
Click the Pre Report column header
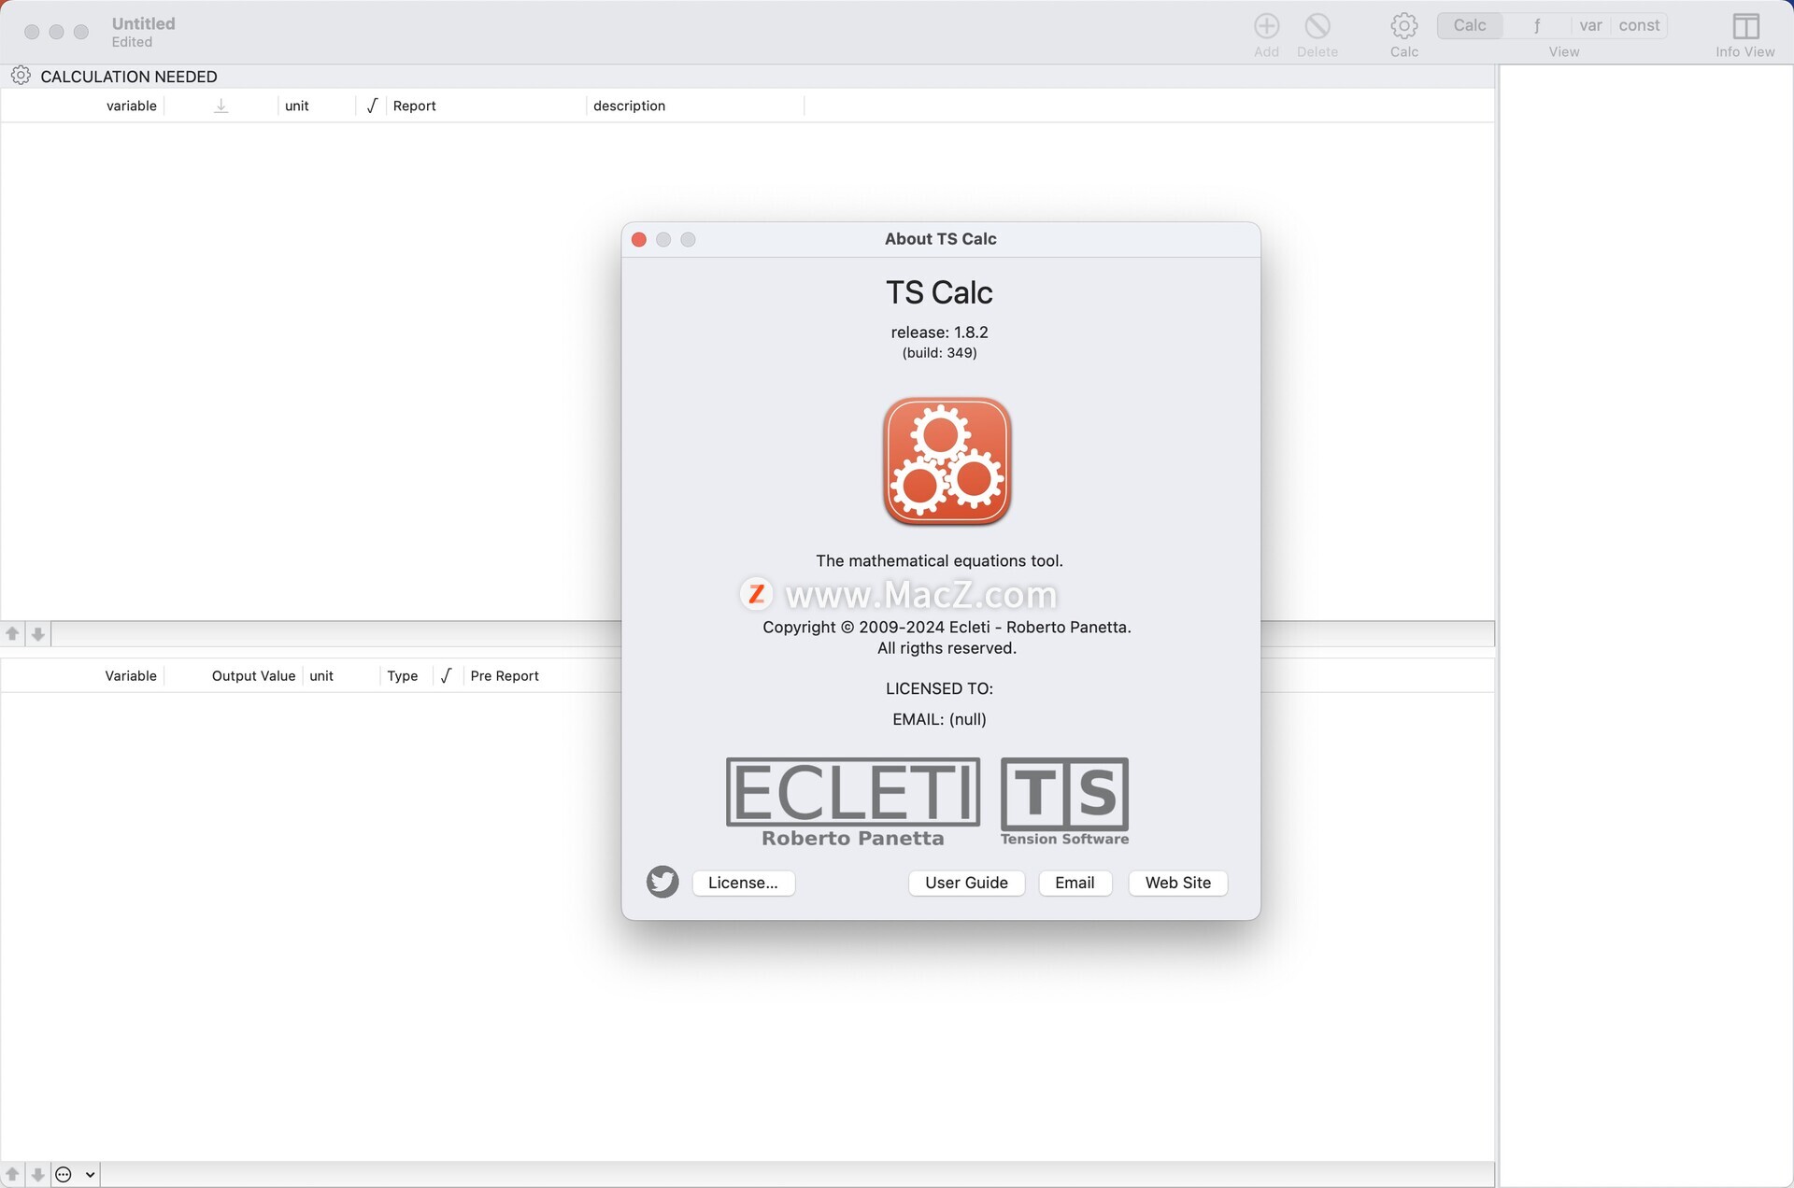click(x=505, y=675)
